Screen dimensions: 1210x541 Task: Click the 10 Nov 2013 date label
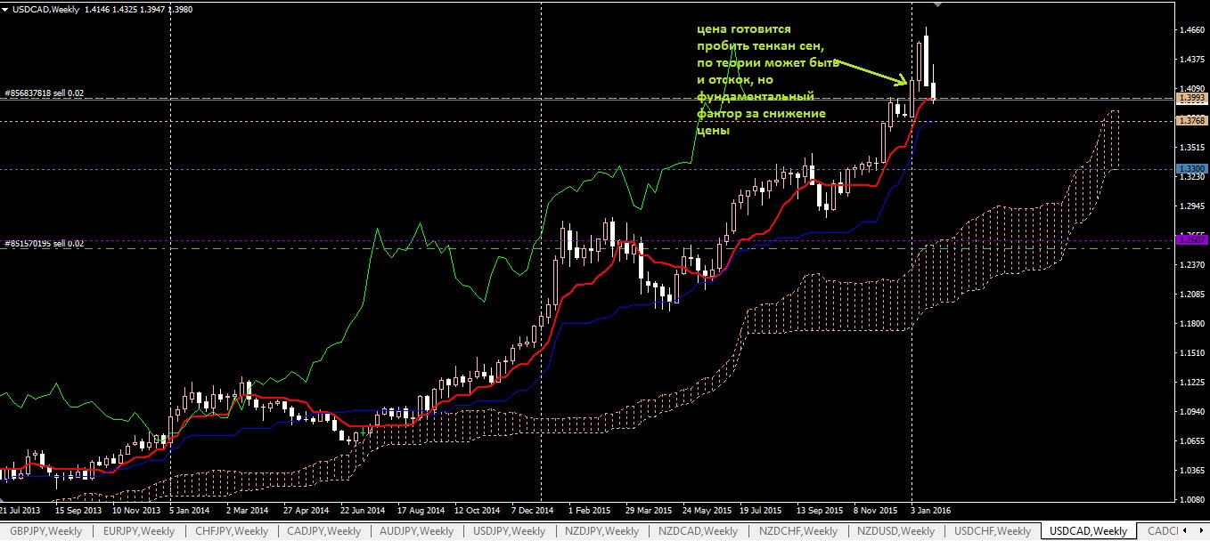click(136, 511)
